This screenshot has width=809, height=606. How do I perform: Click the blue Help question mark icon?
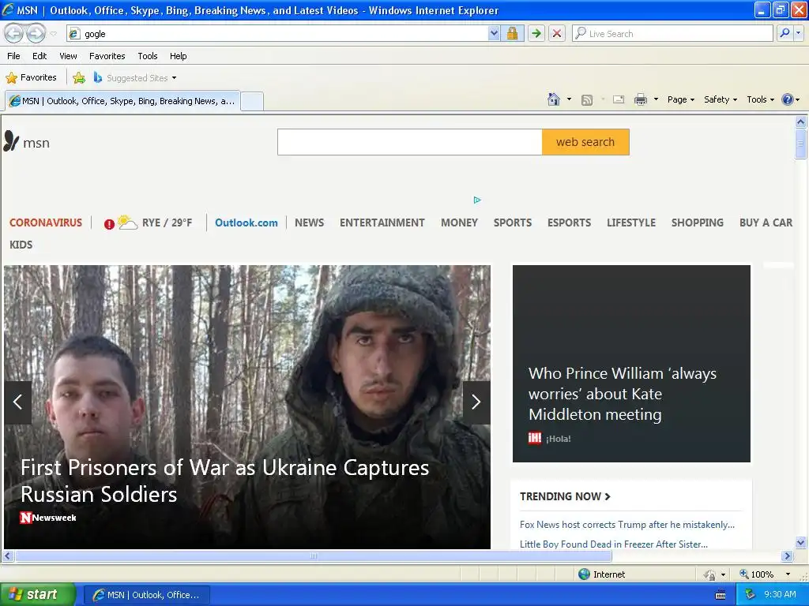pyautogui.click(x=788, y=99)
